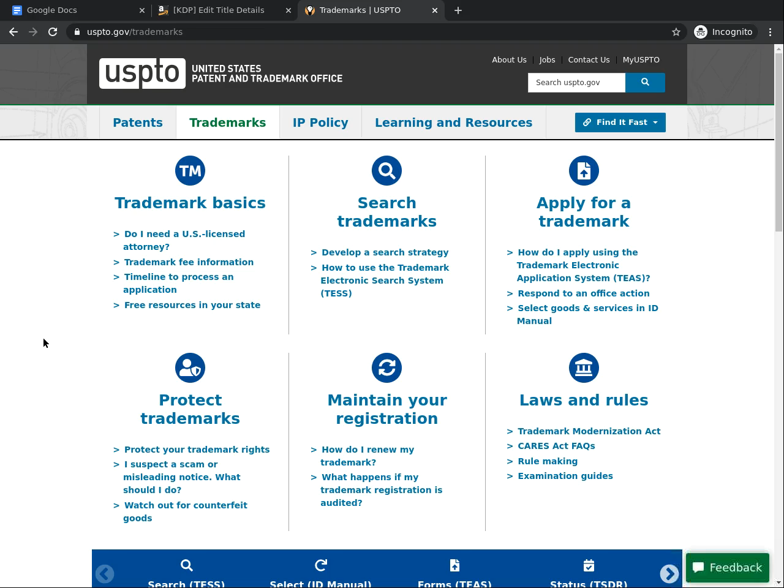Click the address bar URL
The width and height of the screenshot is (784, 588).
[x=135, y=32]
